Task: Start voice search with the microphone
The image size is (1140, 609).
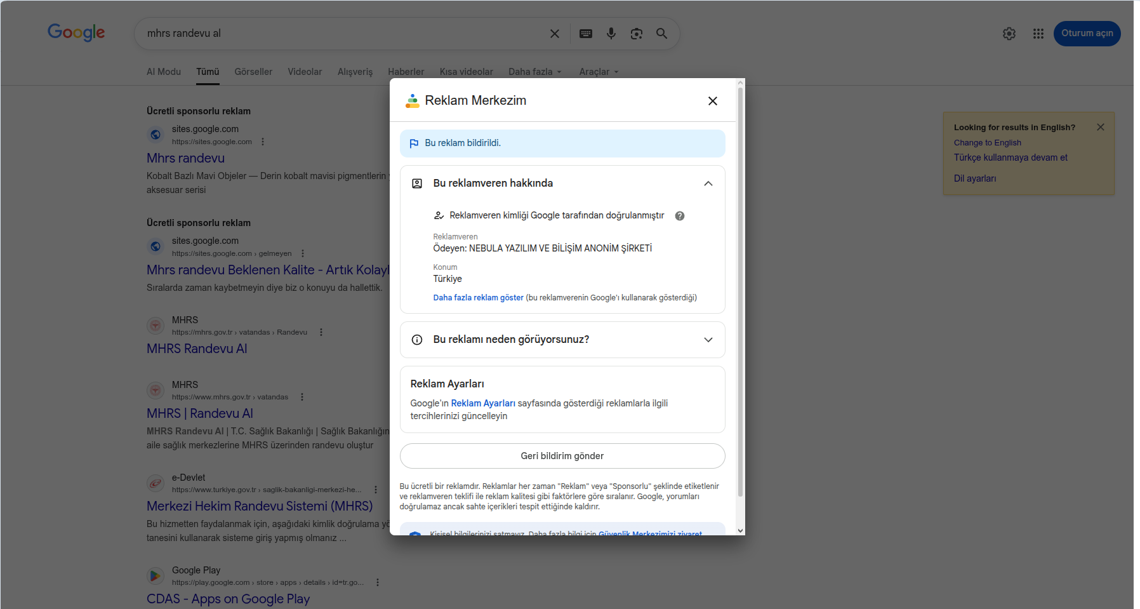Action: (611, 34)
